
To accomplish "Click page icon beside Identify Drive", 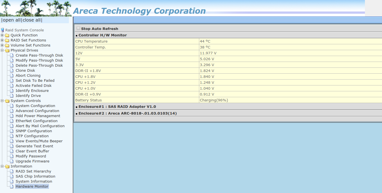I will [11, 96].
